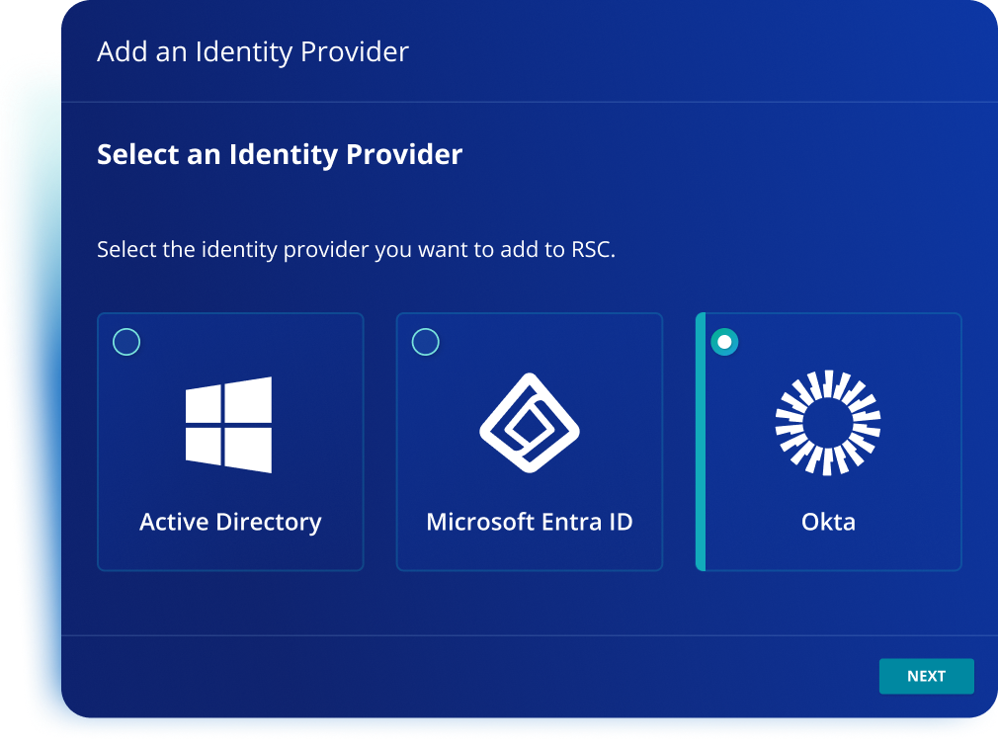Select the Active Directory provider card
This screenshot has height=747, width=998.
(229, 442)
